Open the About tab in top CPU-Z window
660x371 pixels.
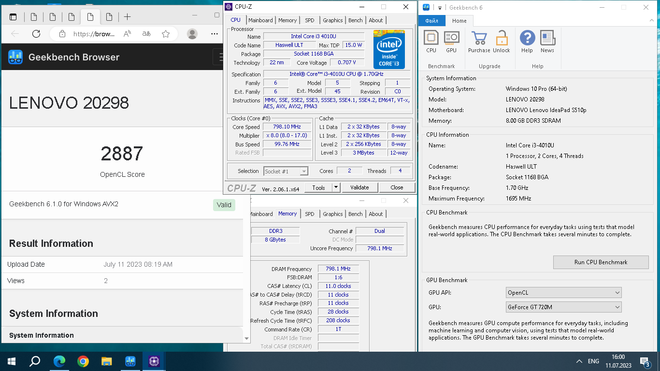376,20
